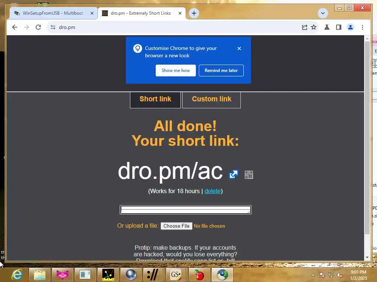The image size is (377, 282).
Task: Bookmark this tab with the star icon
Action: click(314, 27)
